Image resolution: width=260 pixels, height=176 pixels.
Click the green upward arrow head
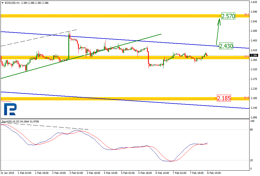[x=219, y=22]
